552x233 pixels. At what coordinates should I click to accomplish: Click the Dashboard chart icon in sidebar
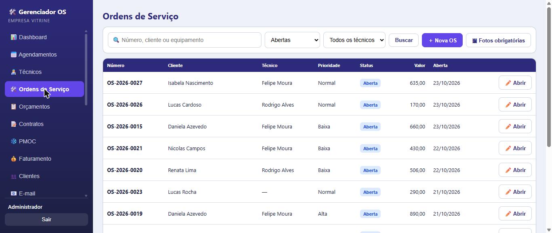[13, 37]
